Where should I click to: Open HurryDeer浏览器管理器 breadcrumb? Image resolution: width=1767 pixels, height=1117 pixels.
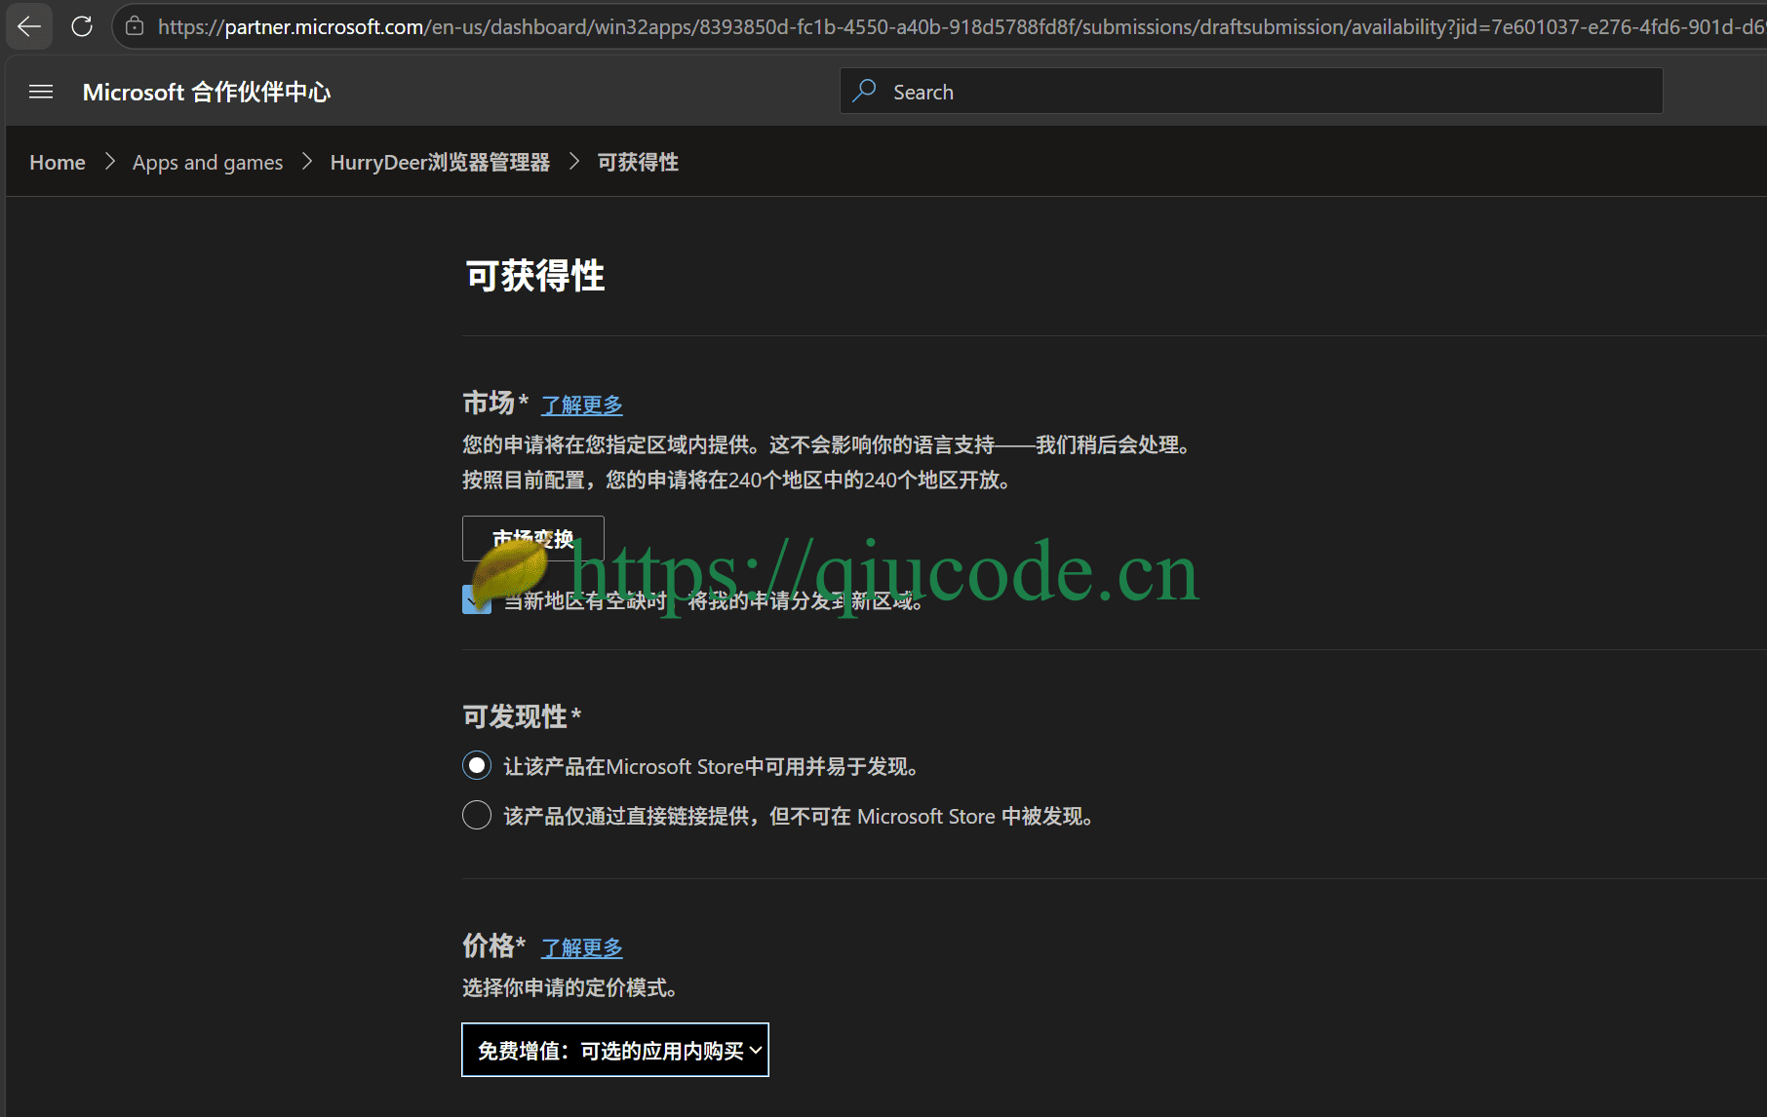(440, 163)
